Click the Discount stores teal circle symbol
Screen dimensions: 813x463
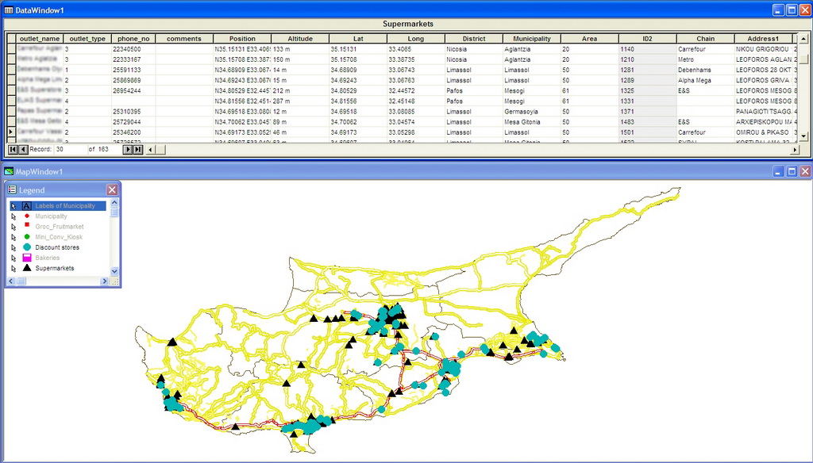[x=27, y=247]
